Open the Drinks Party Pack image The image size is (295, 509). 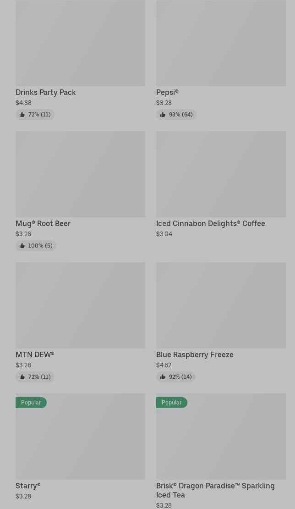click(80, 43)
